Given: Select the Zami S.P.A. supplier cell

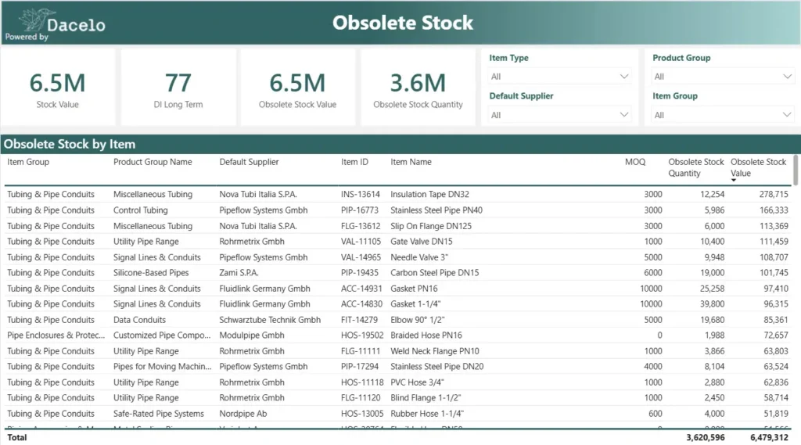Looking at the screenshot, I should click(239, 273).
